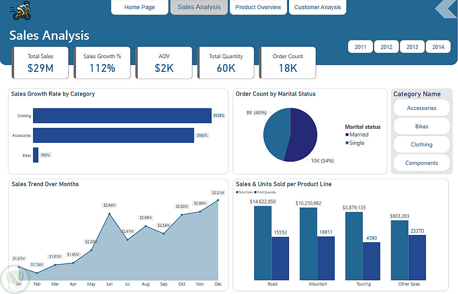Filter by year 2011
This screenshot has width=458, height=294.
pyautogui.click(x=360, y=47)
